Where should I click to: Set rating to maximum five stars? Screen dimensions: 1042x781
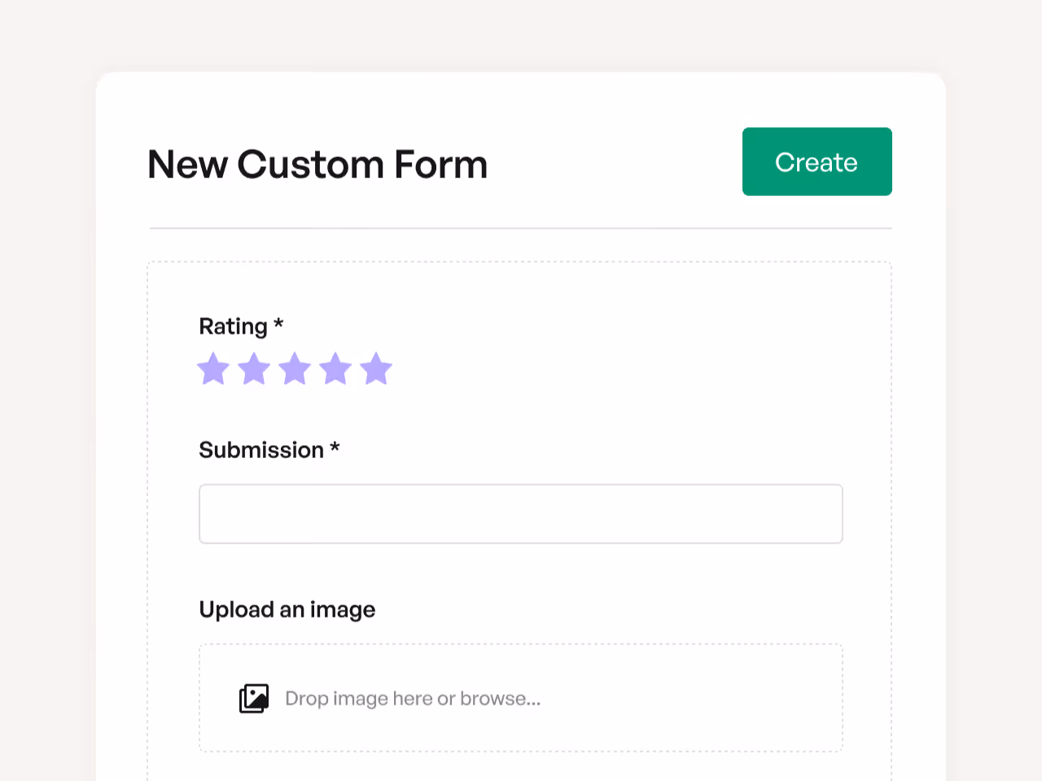click(376, 369)
